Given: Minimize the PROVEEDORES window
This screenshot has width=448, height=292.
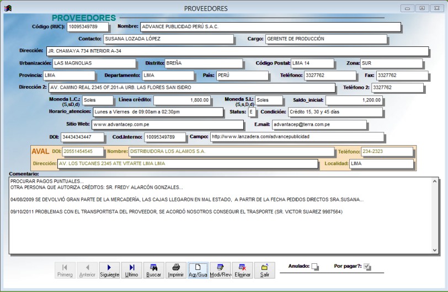Looking at the screenshot, I should coord(407,8).
